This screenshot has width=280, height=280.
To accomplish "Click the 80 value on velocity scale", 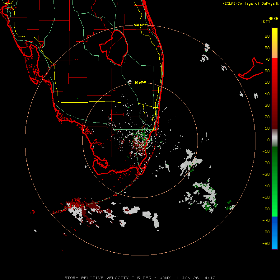I will tap(267, 48).
